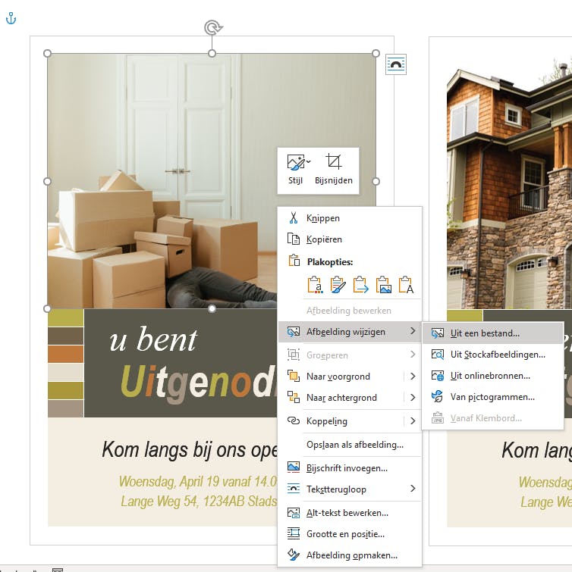Expand the Naar voorgrond submenu arrow
This screenshot has width=572, height=572.
pos(413,376)
